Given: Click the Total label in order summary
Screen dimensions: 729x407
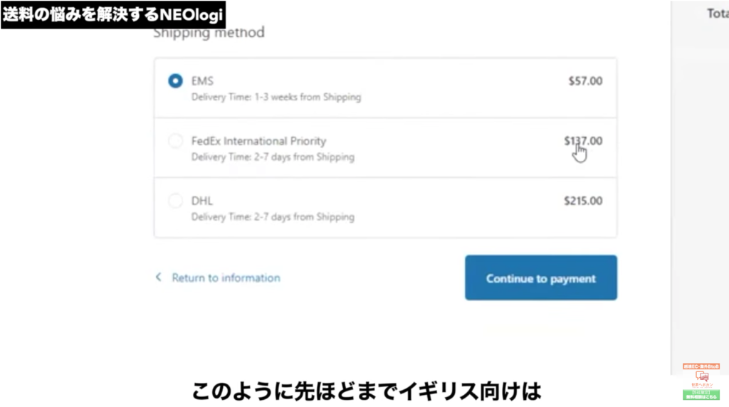Looking at the screenshot, I should (x=718, y=14).
